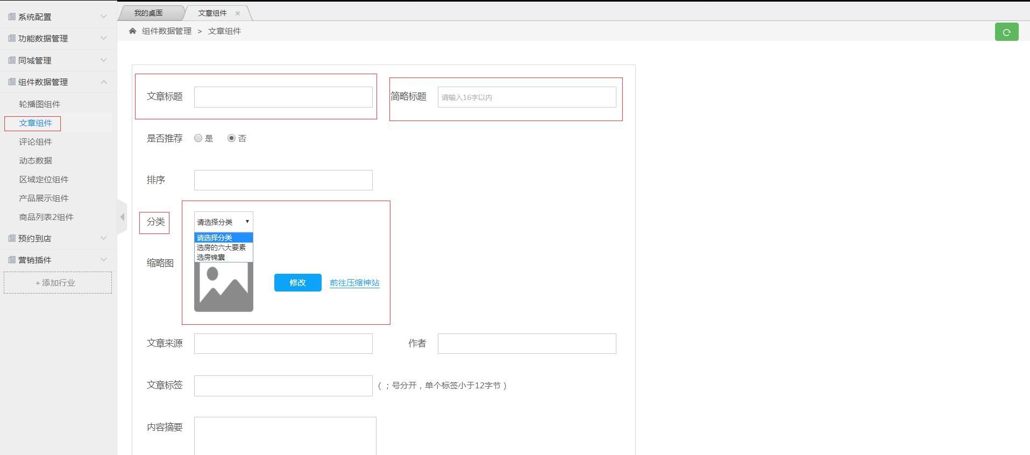This screenshot has width=1030, height=455.
Task: Focus the 文章标签 input field
Action: (x=283, y=386)
